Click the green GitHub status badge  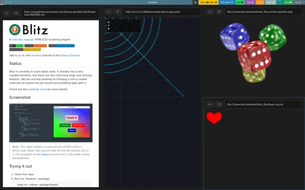click(x=16, y=46)
